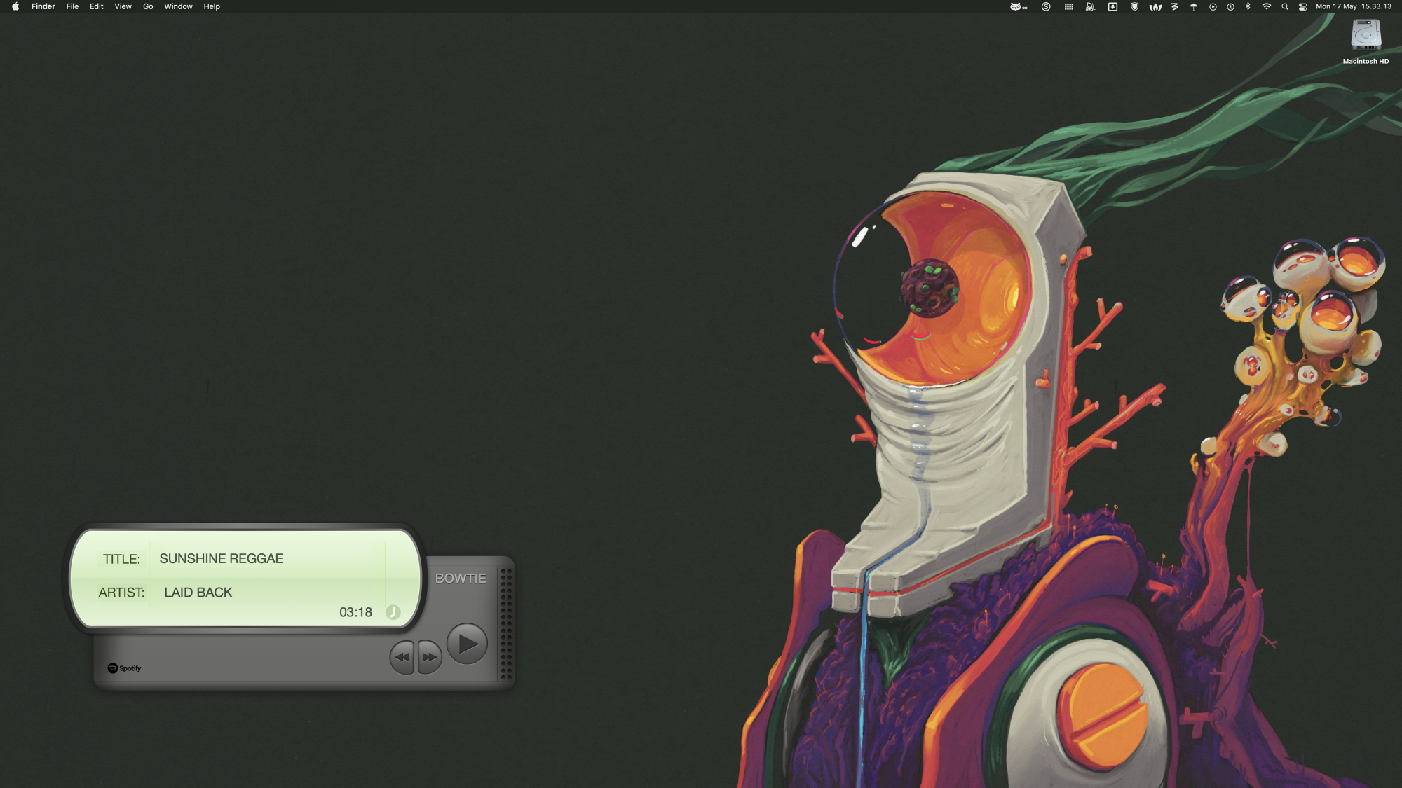
Task: Click the zigzag icon in the menu bar
Action: click(x=1175, y=6)
